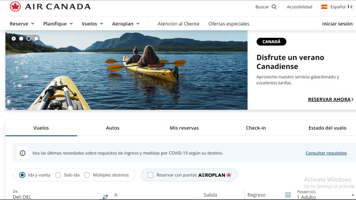Click the CANADÁ badge

271,42
